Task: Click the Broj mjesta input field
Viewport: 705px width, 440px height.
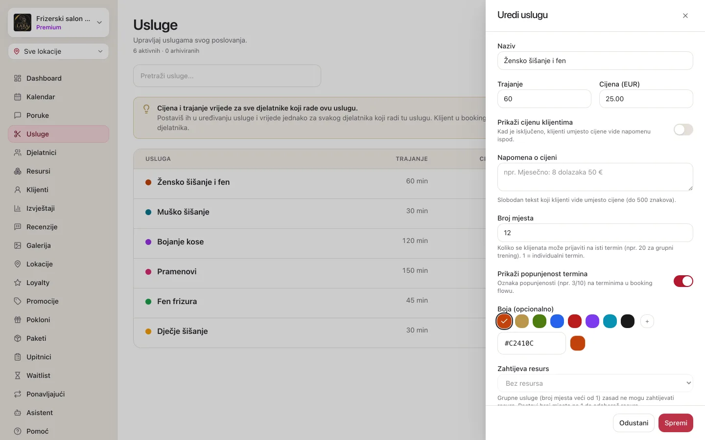Action: pyautogui.click(x=595, y=233)
